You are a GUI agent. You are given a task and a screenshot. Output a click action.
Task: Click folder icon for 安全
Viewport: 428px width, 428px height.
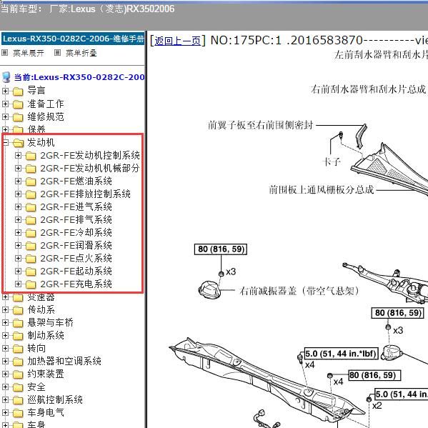point(18,387)
